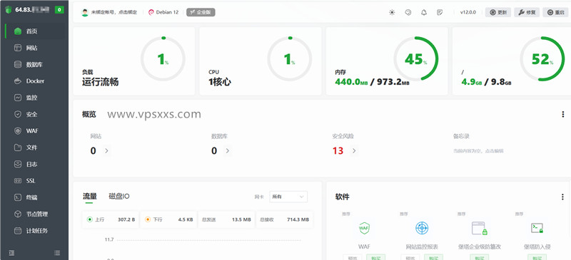Click the v12.0.0 version label
This screenshot has width=571, height=260.
468,12
